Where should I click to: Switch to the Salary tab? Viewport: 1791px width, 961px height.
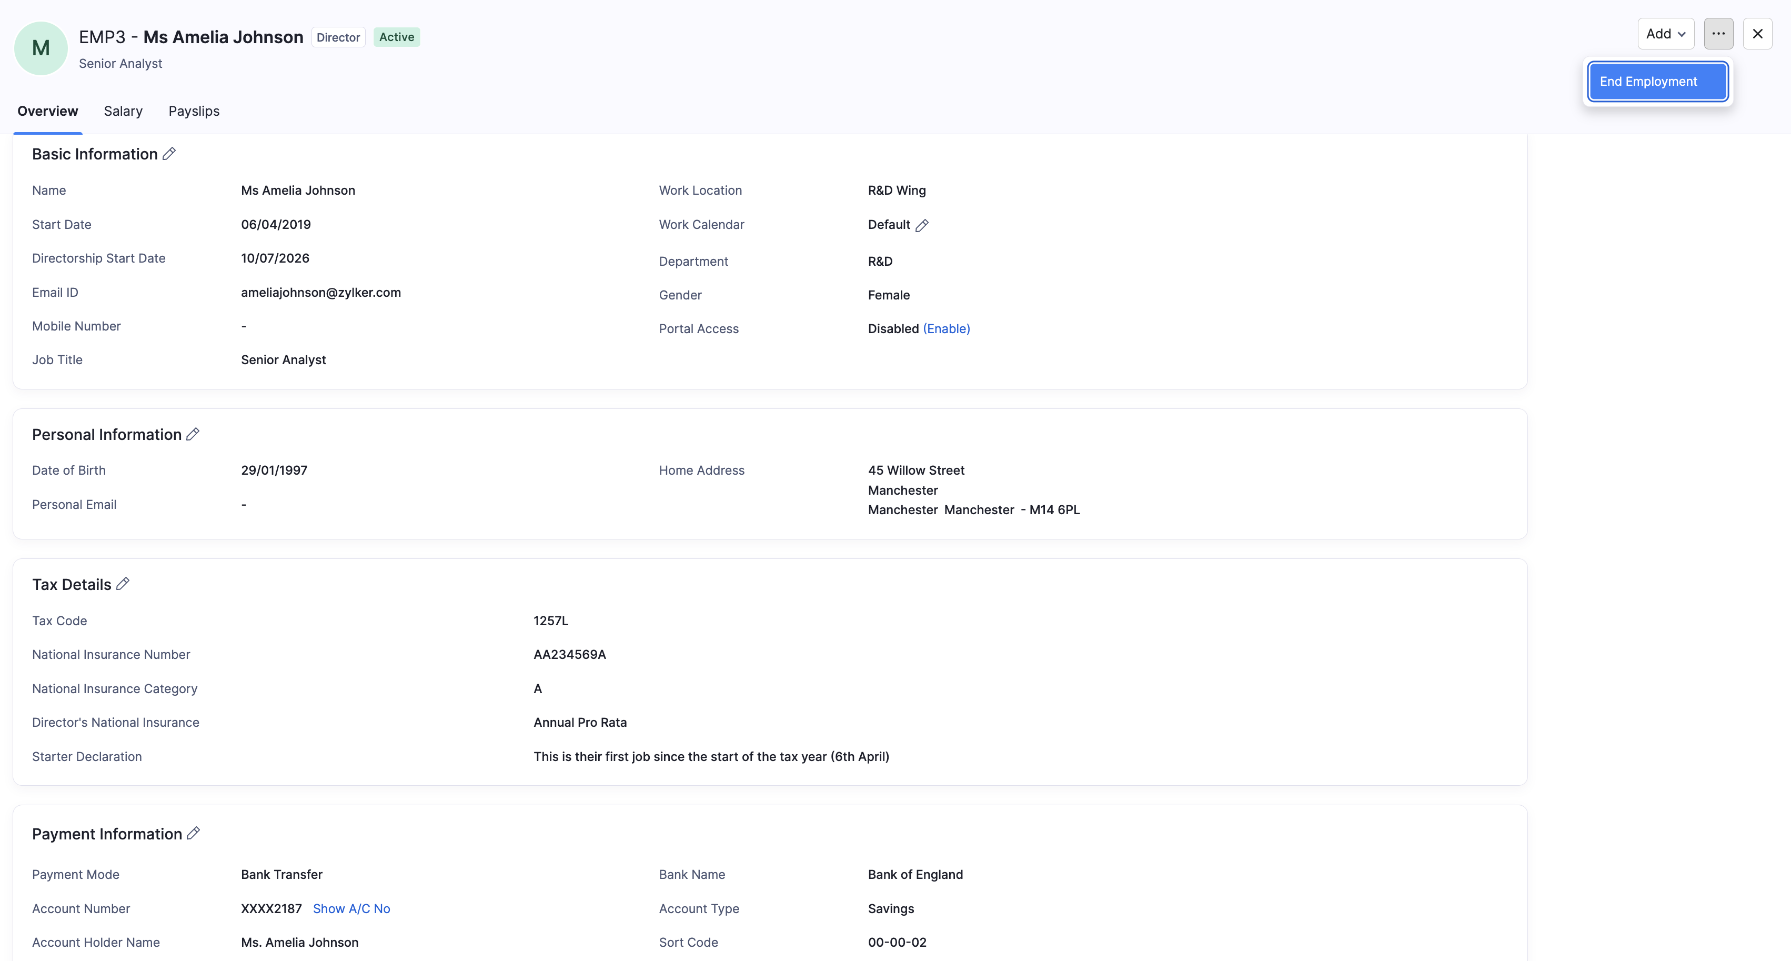click(x=123, y=111)
